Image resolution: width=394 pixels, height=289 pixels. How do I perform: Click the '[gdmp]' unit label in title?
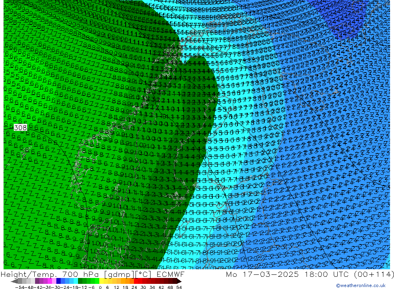120,274
